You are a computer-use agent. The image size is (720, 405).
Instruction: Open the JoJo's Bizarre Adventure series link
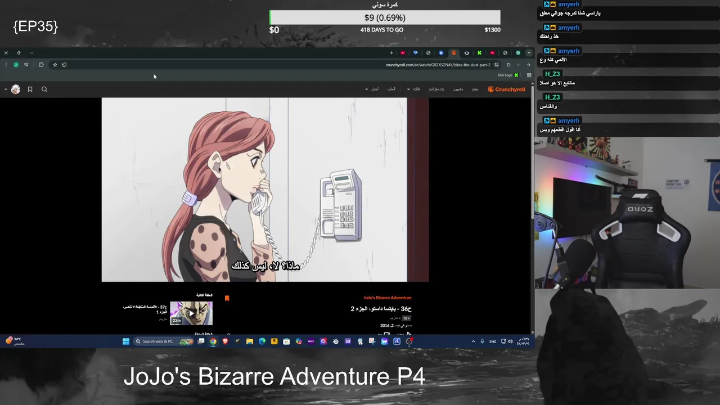pyautogui.click(x=388, y=298)
